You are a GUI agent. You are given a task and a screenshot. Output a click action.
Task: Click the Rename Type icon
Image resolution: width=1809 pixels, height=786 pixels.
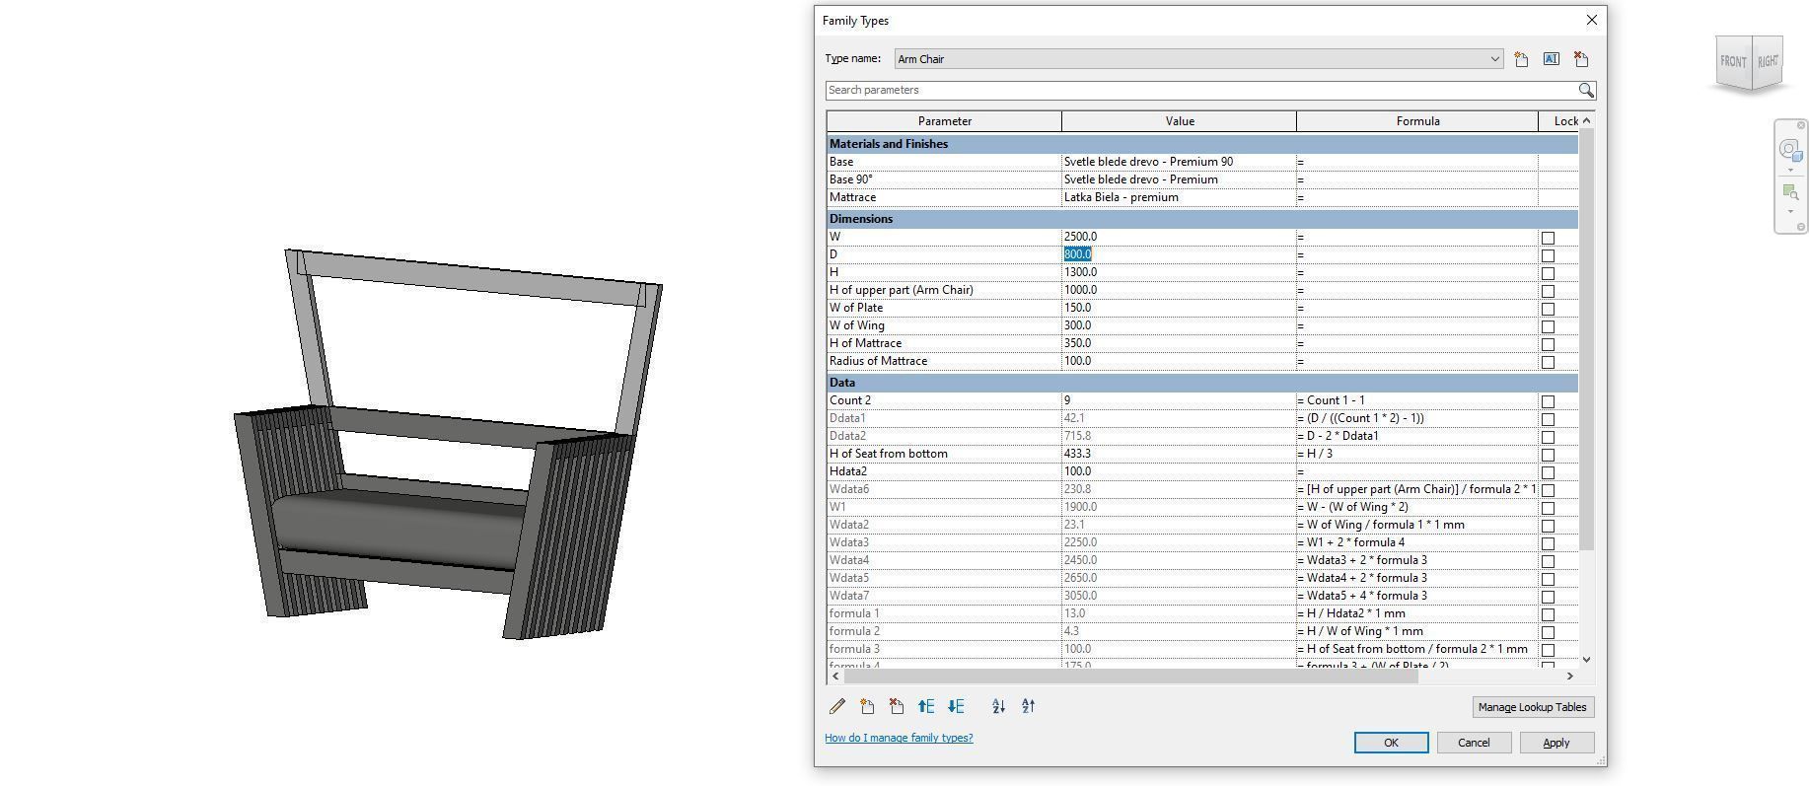click(x=1551, y=59)
